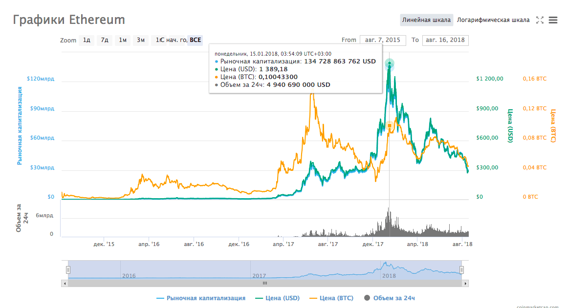Screen dimensions: 567x308
Task: Click the апр. '17 date axis label
Action: (283, 245)
